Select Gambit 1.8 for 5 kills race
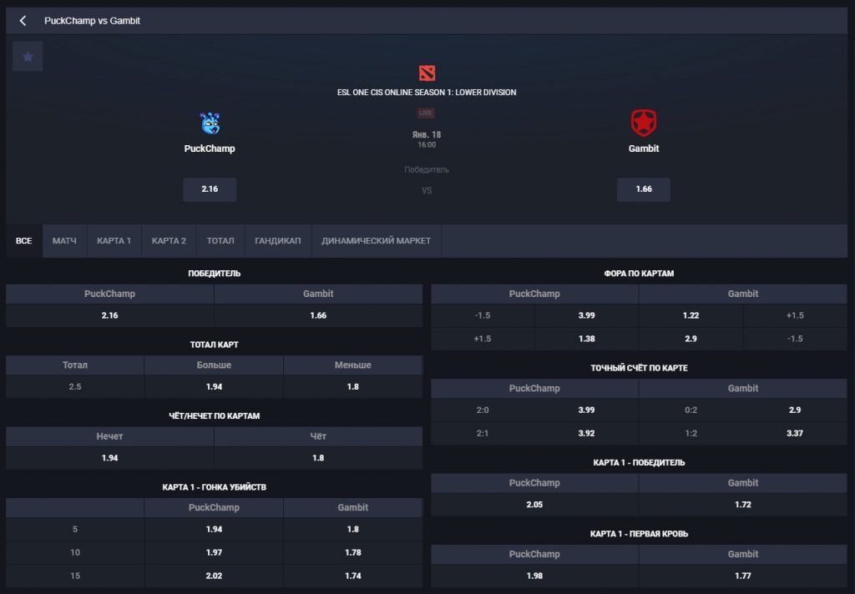Image resolution: width=855 pixels, height=594 pixels. (x=353, y=529)
